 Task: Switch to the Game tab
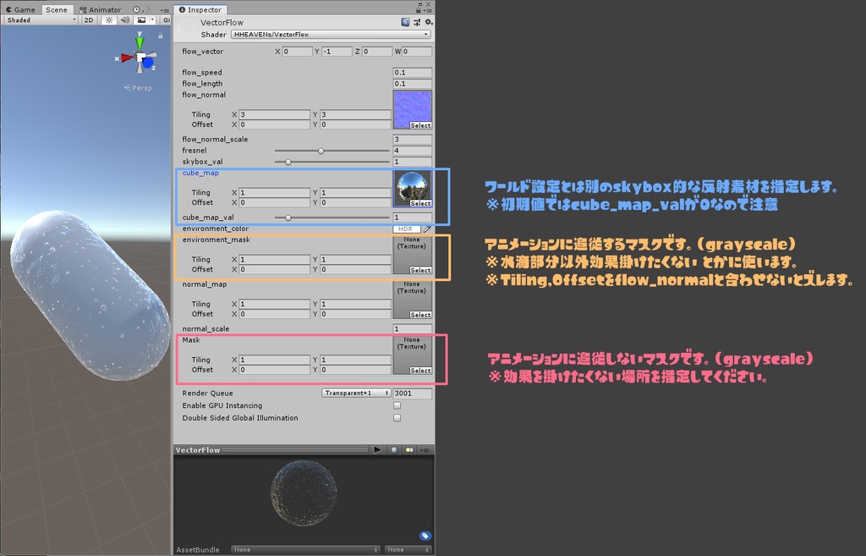pos(24,9)
